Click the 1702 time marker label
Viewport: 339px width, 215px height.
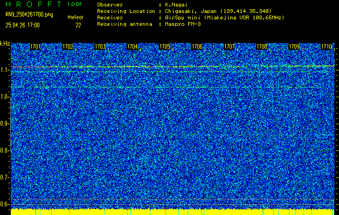(x=67, y=47)
